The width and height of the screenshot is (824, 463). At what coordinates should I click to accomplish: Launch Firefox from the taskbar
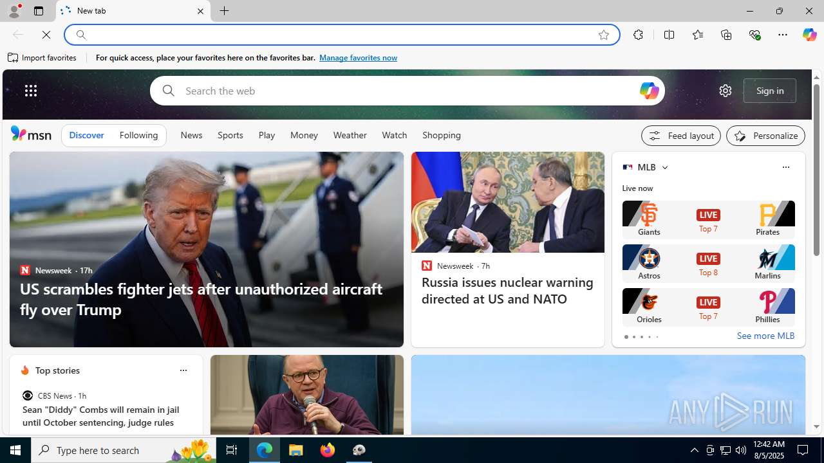click(x=328, y=450)
